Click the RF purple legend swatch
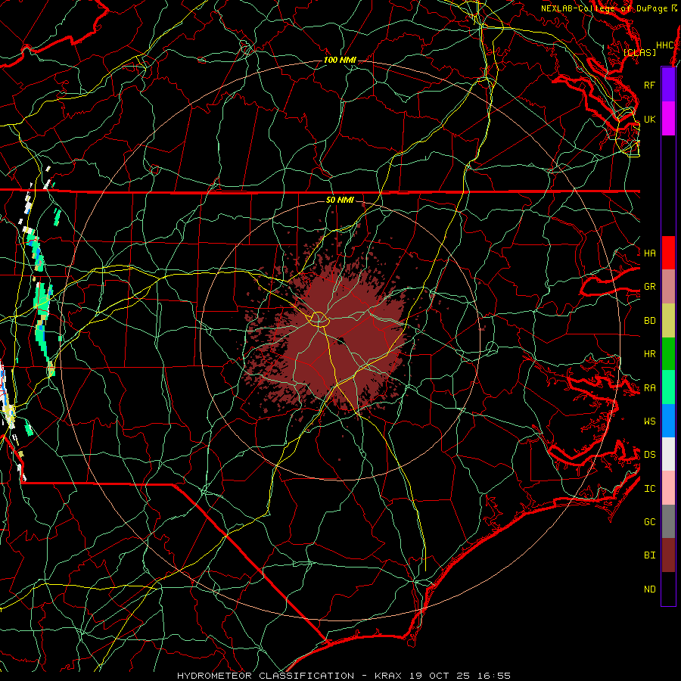 pyautogui.click(x=668, y=85)
